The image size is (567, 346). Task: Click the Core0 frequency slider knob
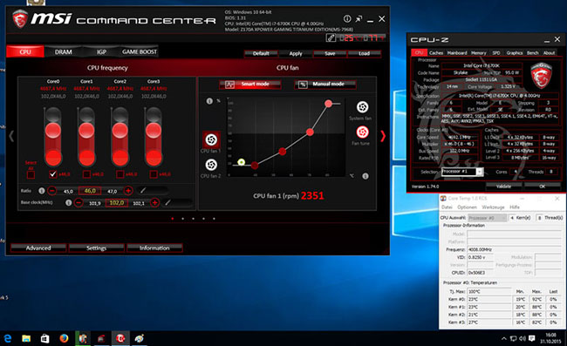53,131
